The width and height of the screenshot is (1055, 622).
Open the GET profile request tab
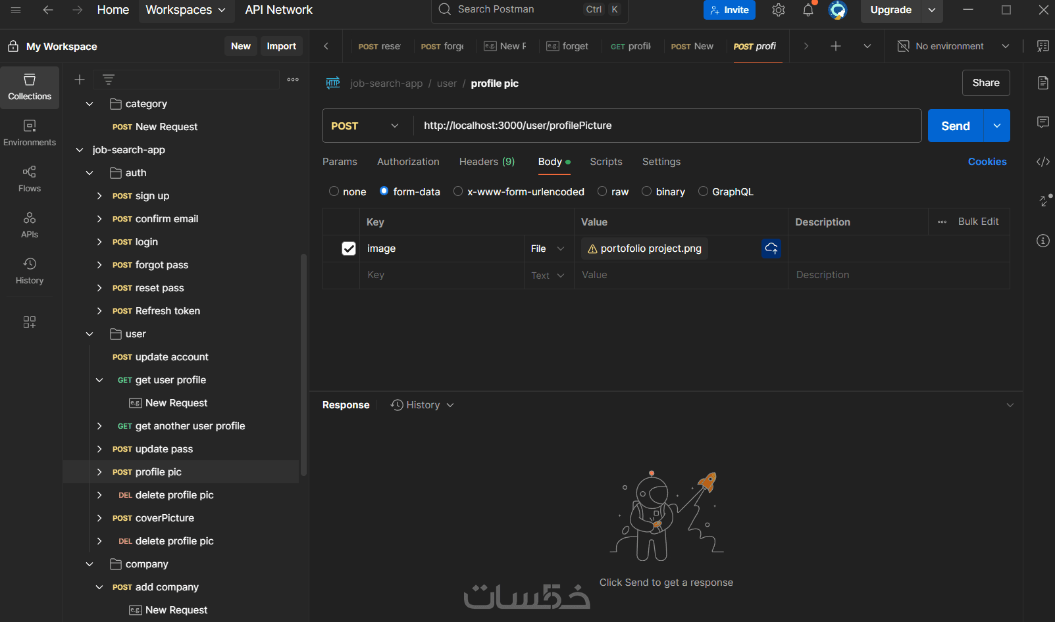pos(630,46)
